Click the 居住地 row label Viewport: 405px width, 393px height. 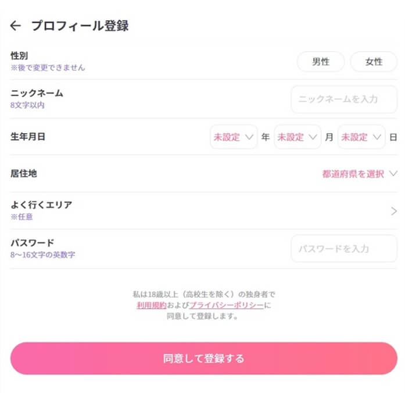(24, 173)
